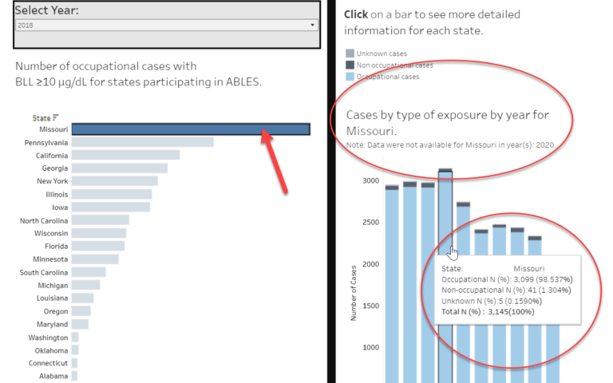The width and height of the screenshot is (613, 383).
Task: Select the Michigan bar
Action: [x=85, y=285]
